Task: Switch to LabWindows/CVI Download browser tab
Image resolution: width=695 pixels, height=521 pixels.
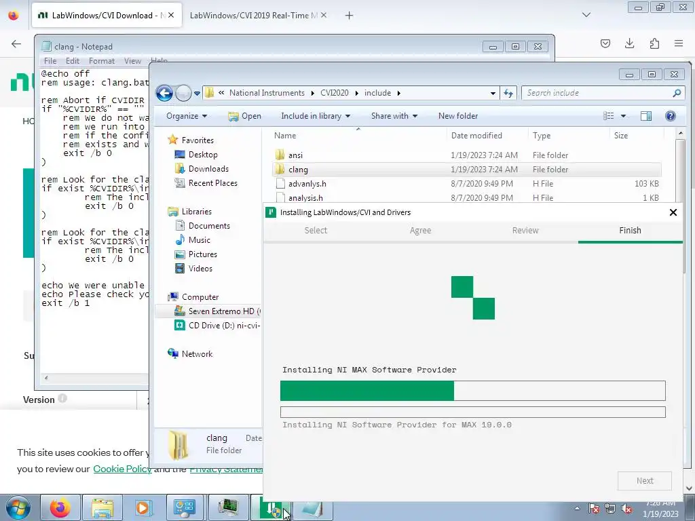Action: (x=107, y=16)
